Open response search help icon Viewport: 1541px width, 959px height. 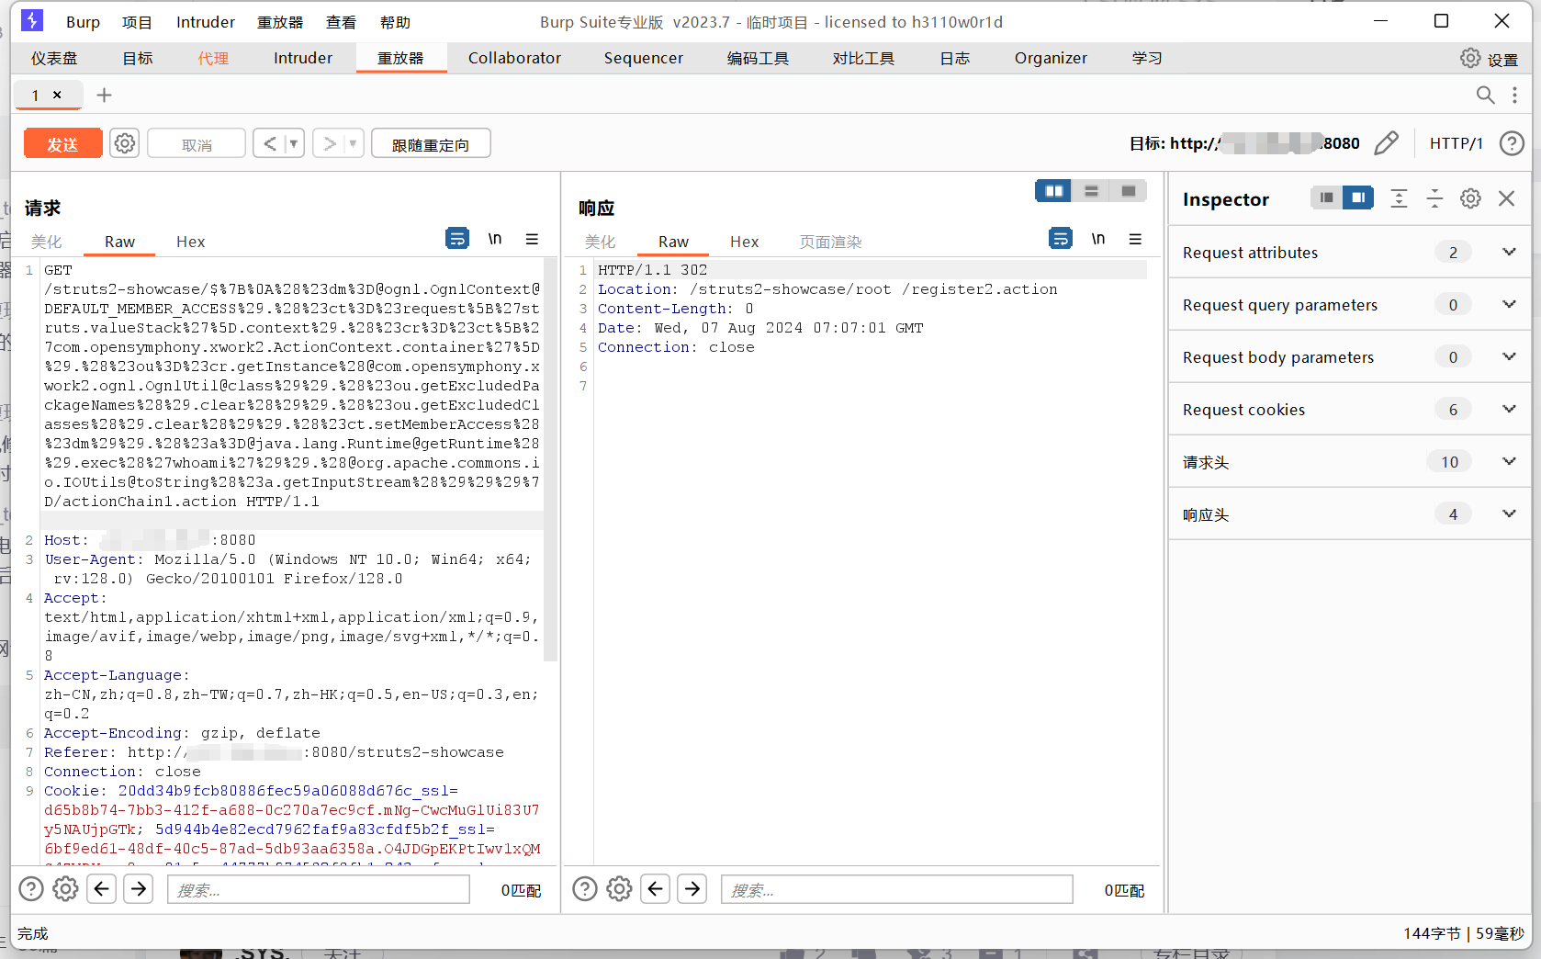pos(585,888)
